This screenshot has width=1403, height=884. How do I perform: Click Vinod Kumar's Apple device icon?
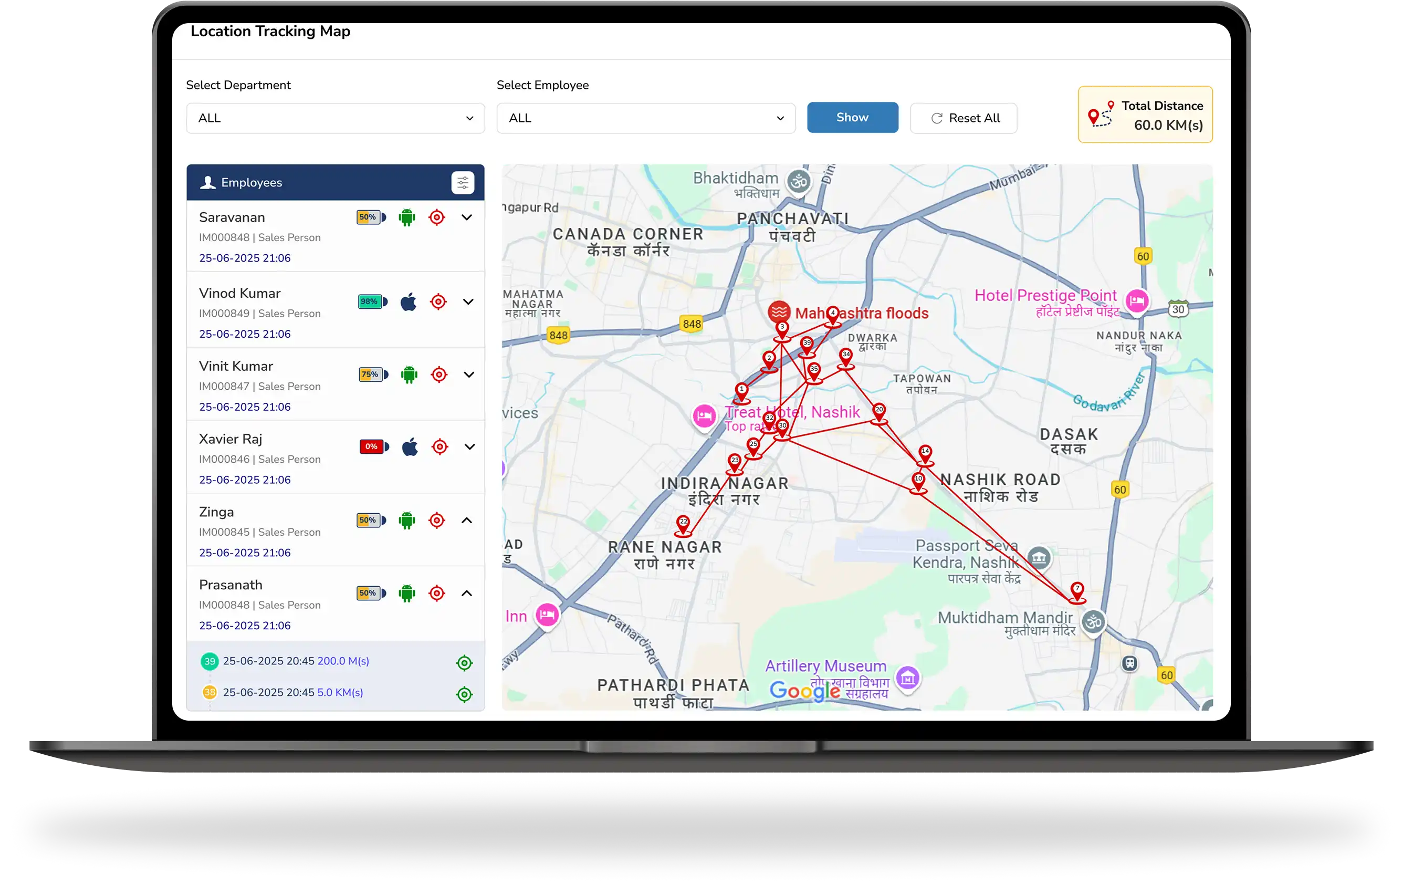[409, 302]
